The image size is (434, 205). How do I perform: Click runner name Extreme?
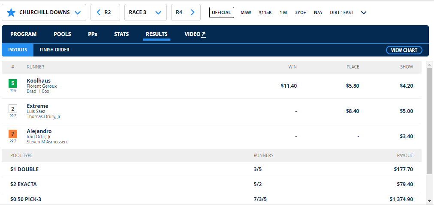[38, 106]
